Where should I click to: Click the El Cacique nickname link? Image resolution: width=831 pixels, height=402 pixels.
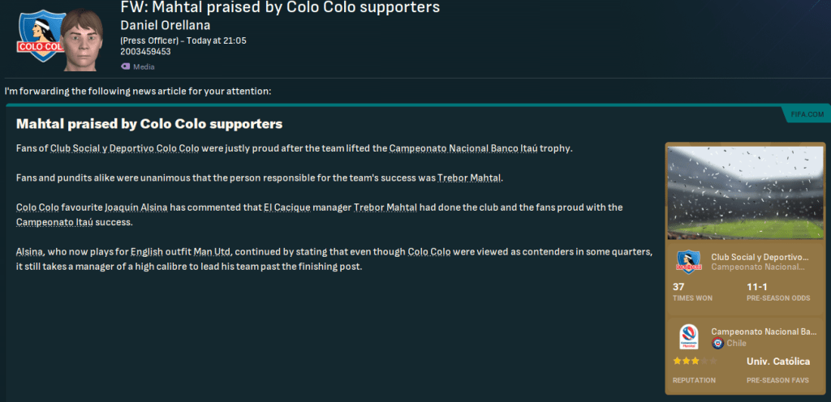[x=287, y=207]
